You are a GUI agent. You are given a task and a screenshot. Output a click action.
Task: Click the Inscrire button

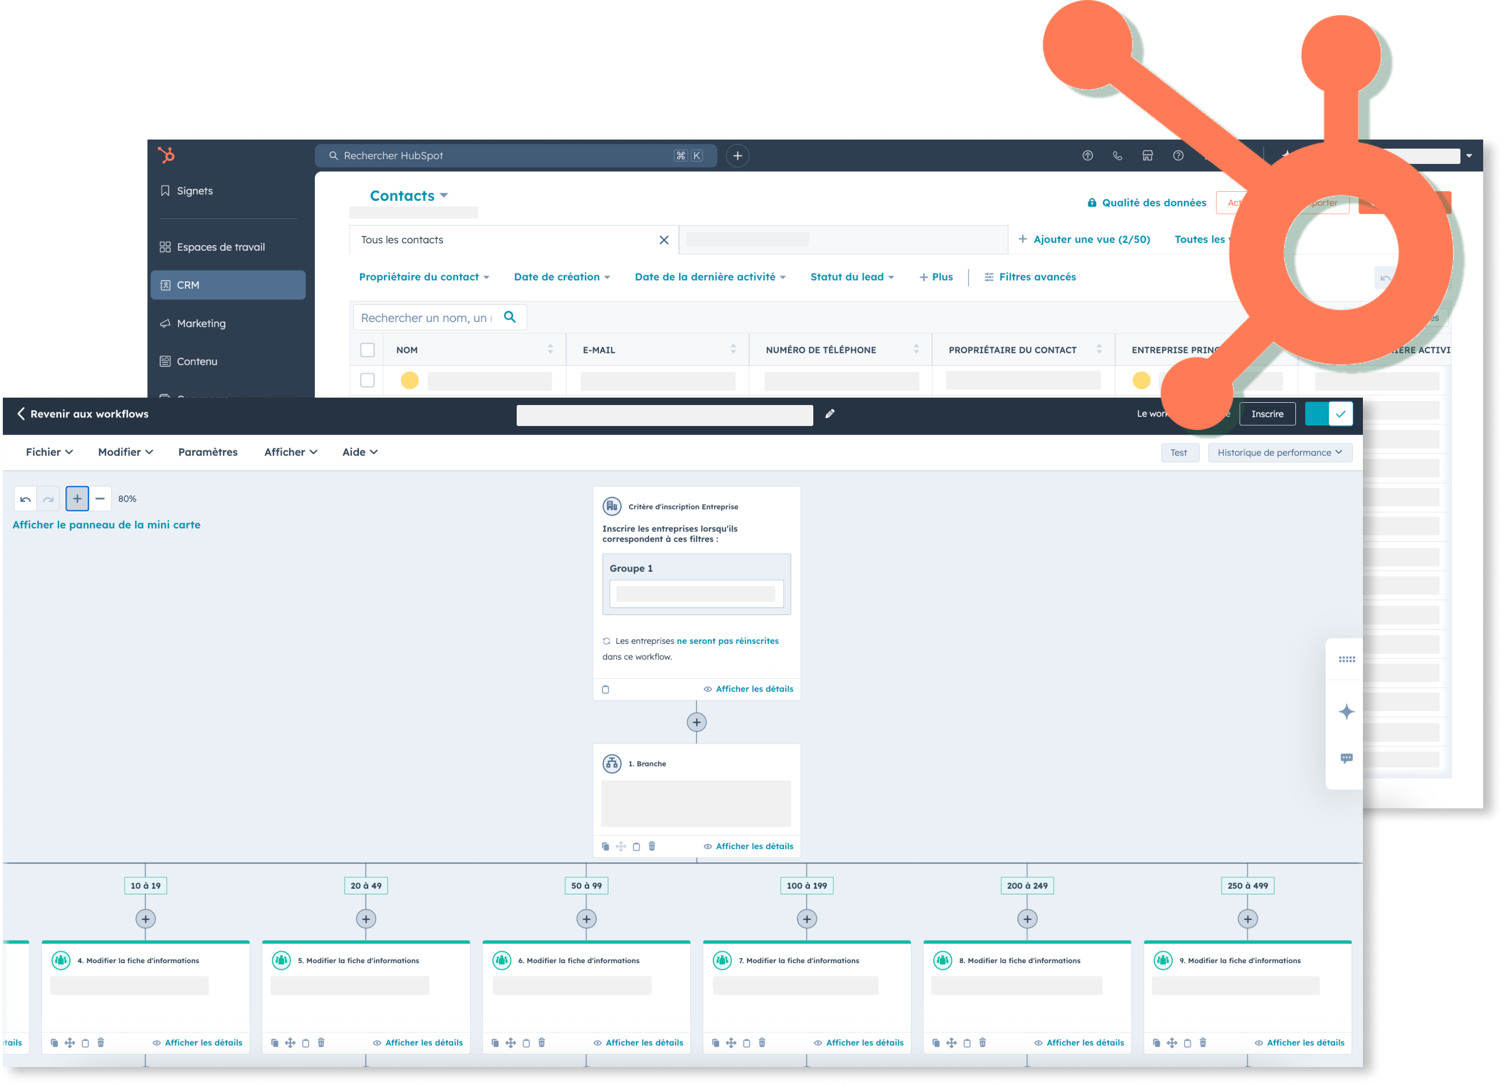1267,414
